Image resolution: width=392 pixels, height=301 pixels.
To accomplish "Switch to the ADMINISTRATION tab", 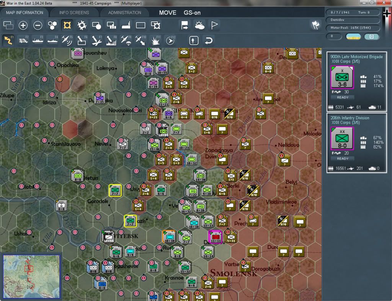I will [124, 13].
